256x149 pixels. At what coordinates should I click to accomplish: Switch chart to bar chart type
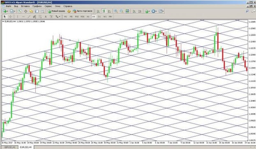(98, 11)
